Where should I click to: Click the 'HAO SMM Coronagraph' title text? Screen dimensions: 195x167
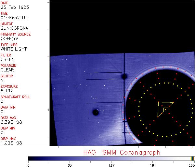coord(122,152)
